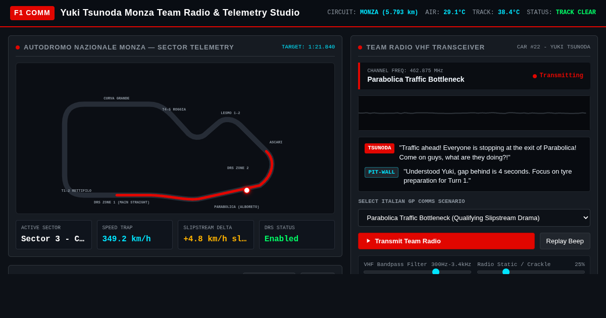Screen dimensions: 606x318
Task: Click Tsunoda's "Traffic ahead" radio message
Action: 488,152
